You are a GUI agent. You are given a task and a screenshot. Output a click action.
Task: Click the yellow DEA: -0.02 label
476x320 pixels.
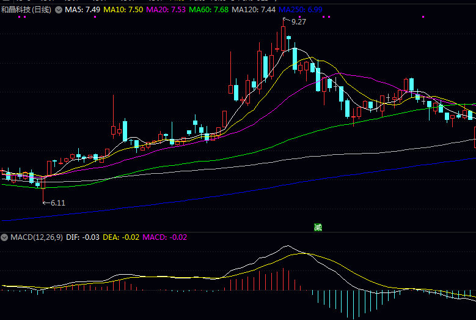(x=121, y=237)
